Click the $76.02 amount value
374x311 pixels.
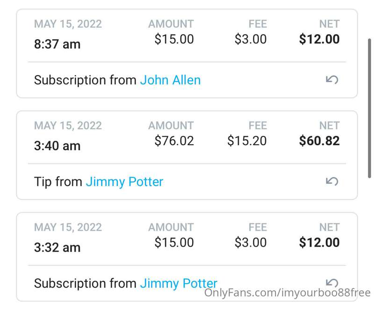tap(174, 141)
